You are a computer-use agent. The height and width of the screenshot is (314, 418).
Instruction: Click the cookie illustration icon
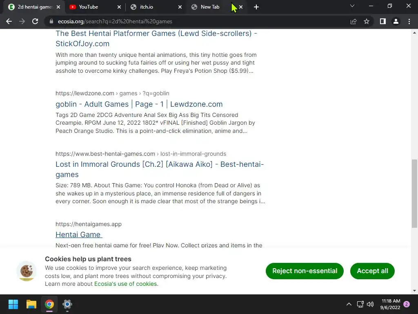27,271
